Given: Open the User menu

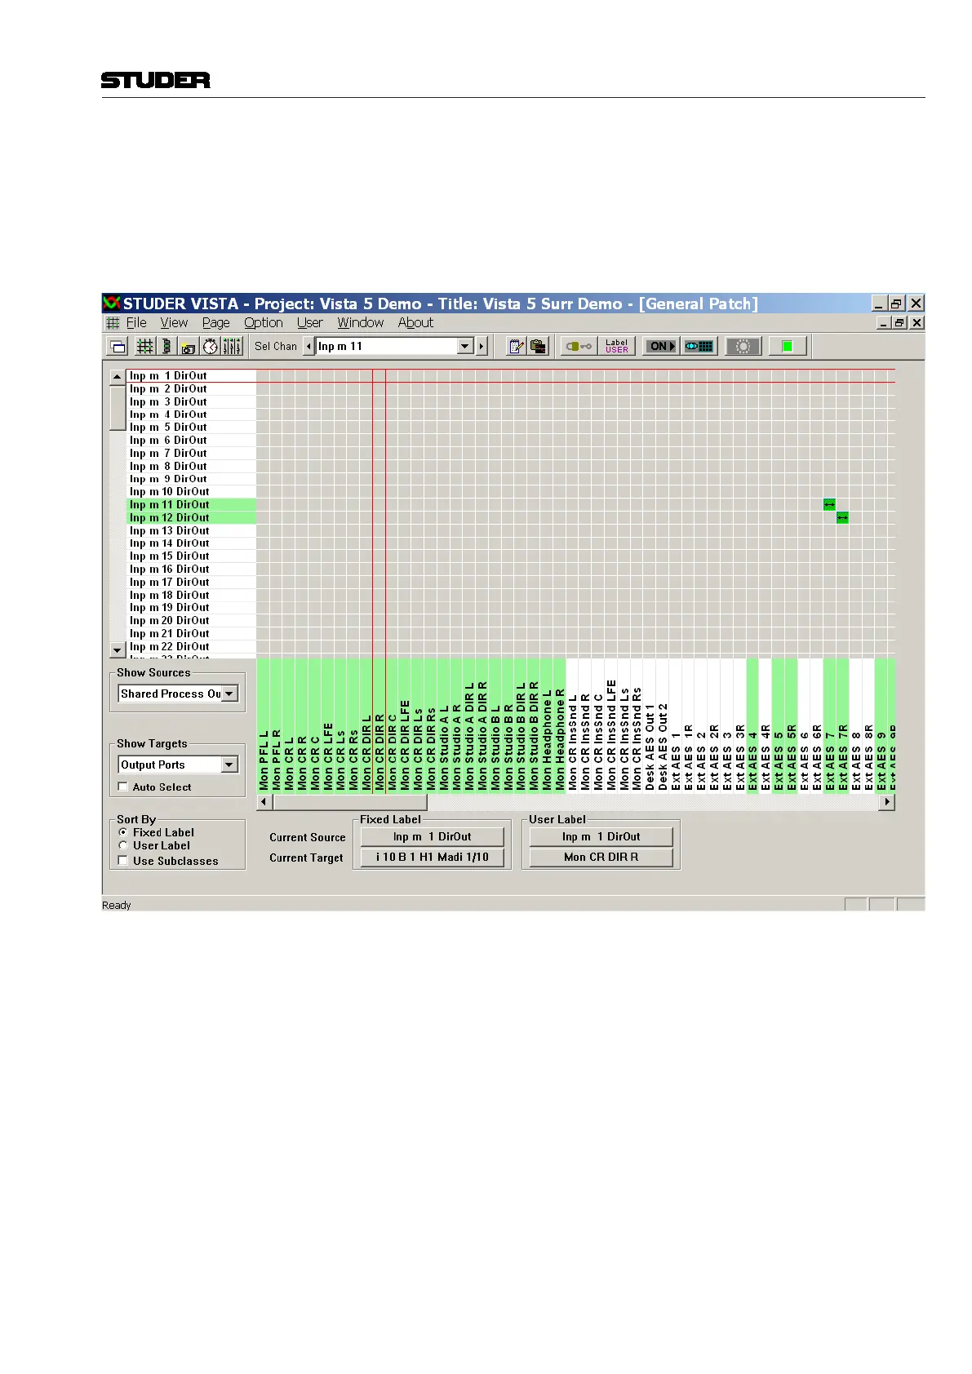Looking at the screenshot, I should 310,323.
